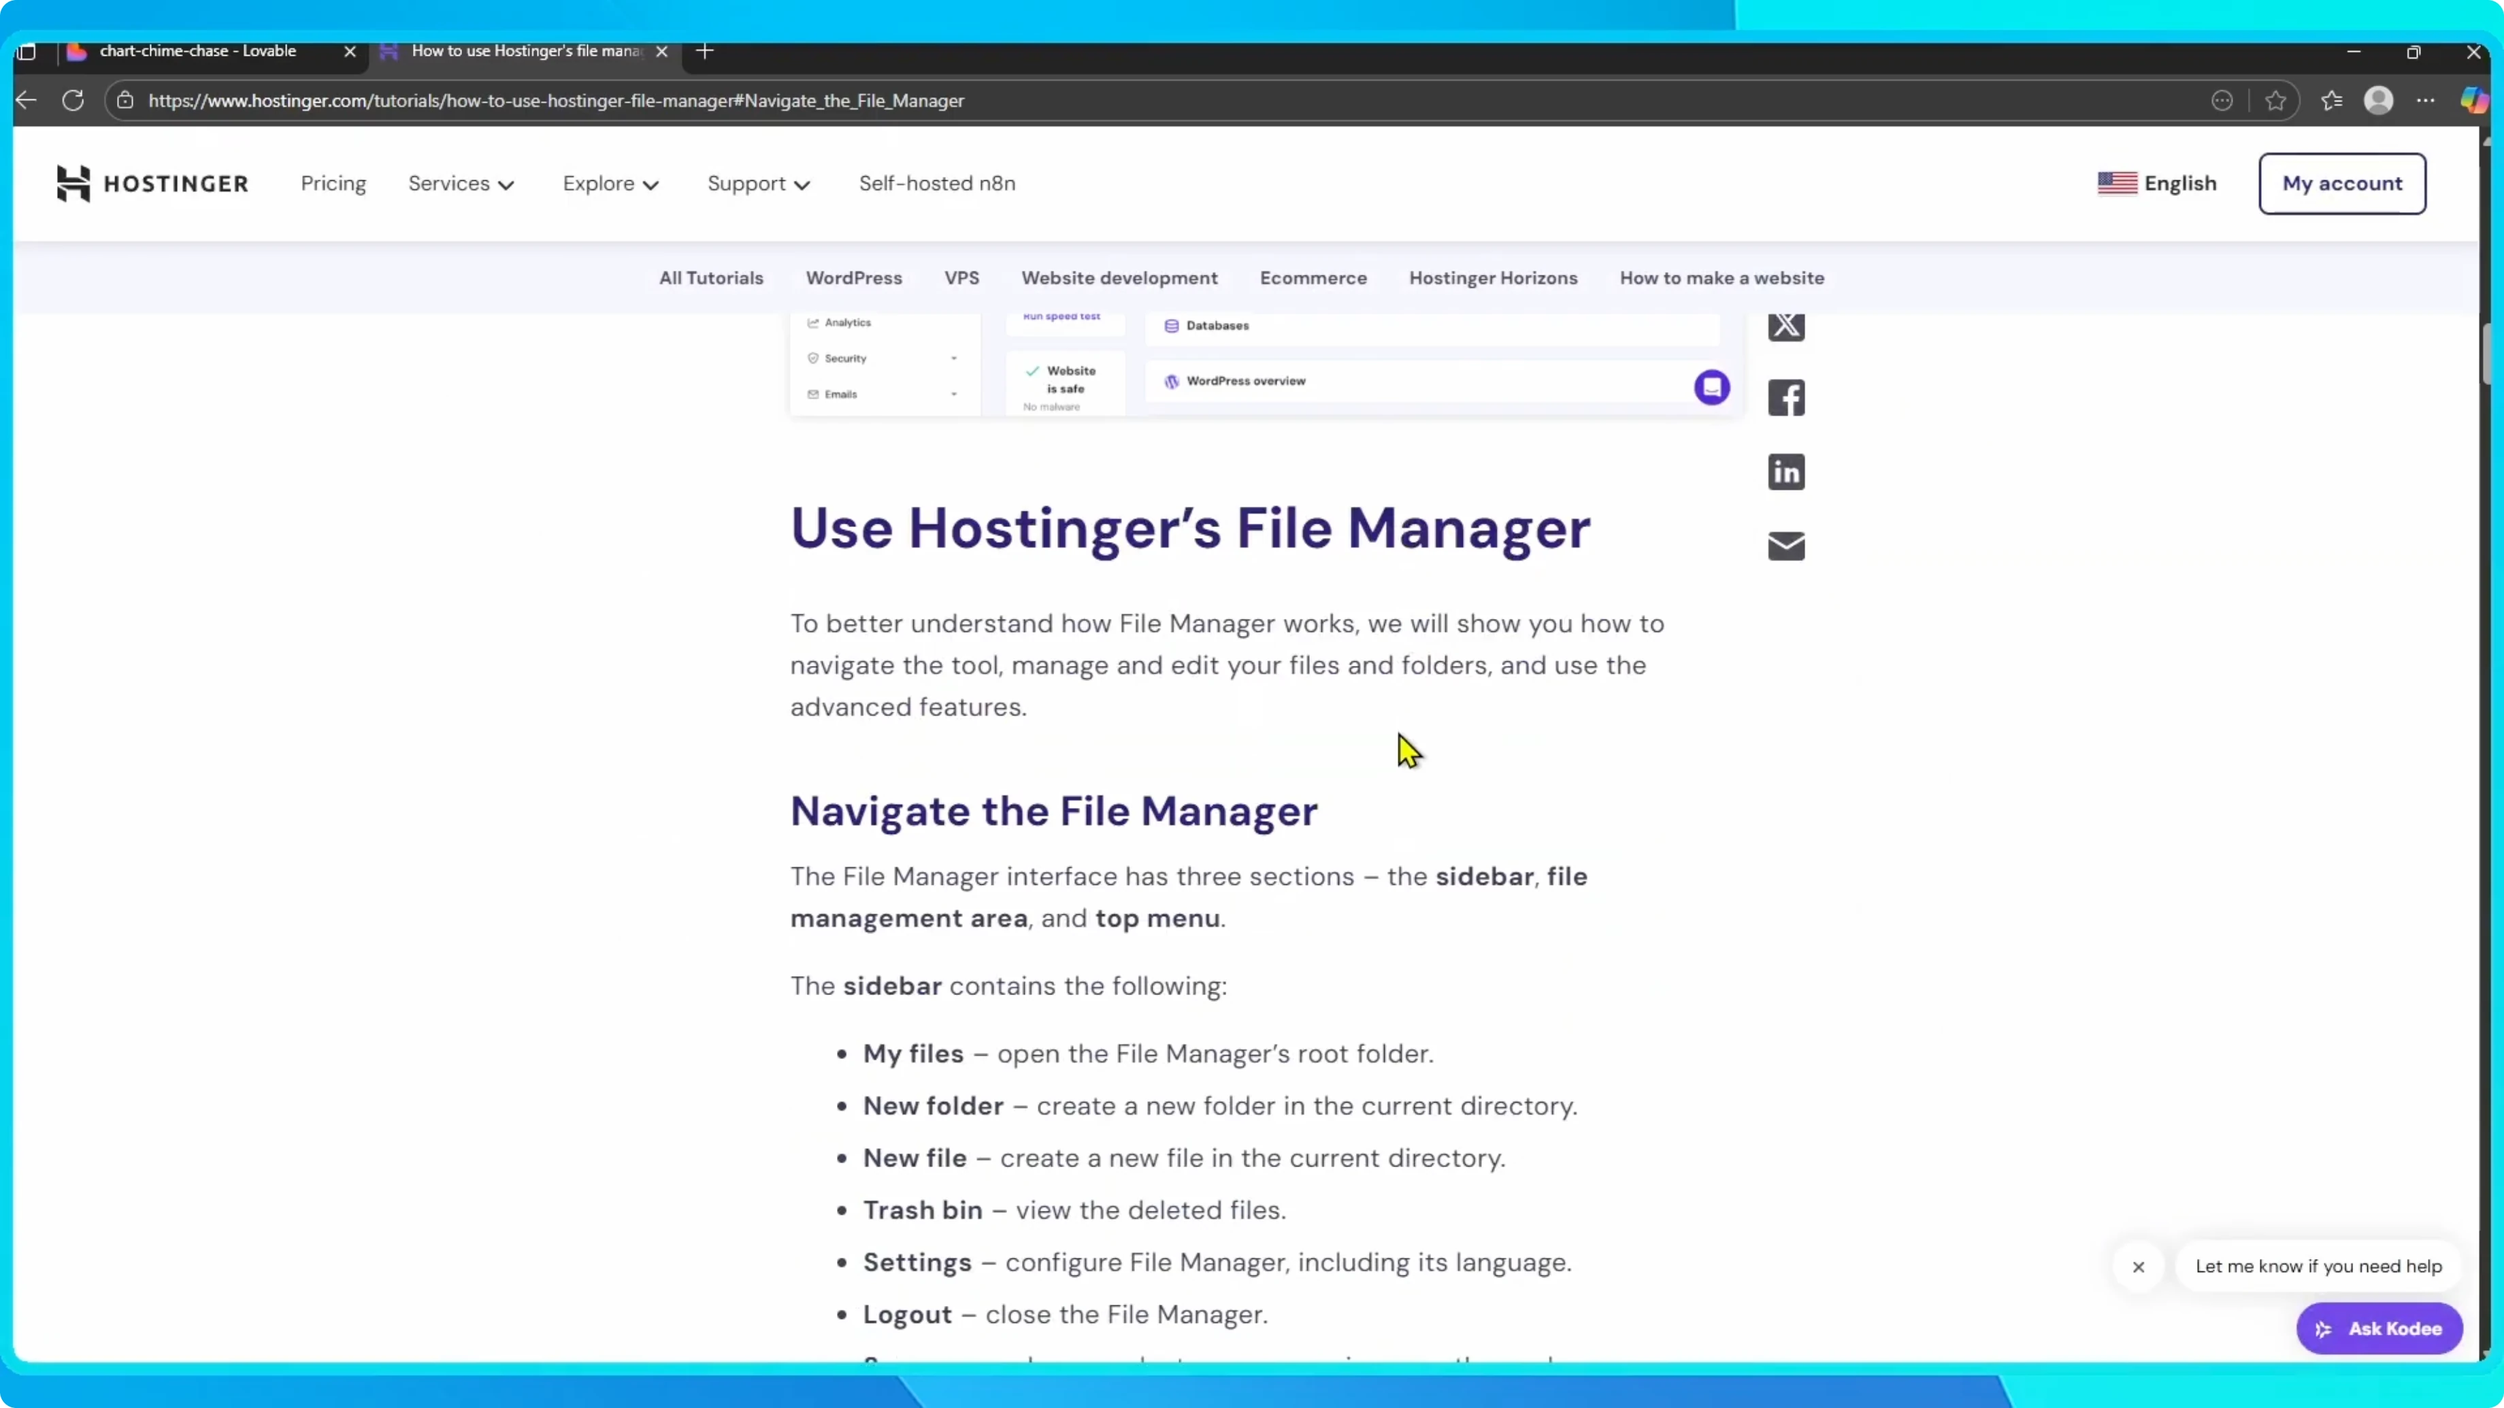Share article via email icon
This screenshot has width=2504, height=1408.
[x=1785, y=546]
